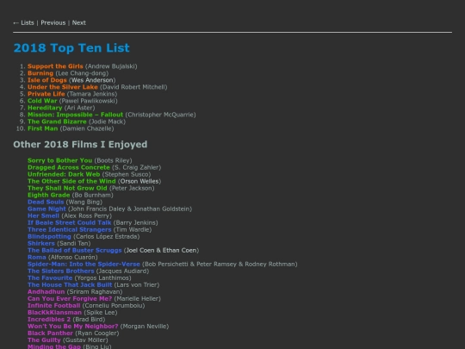Open The House That Jack Built link
The width and height of the screenshot is (465, 349).
(x=70, y=285)
